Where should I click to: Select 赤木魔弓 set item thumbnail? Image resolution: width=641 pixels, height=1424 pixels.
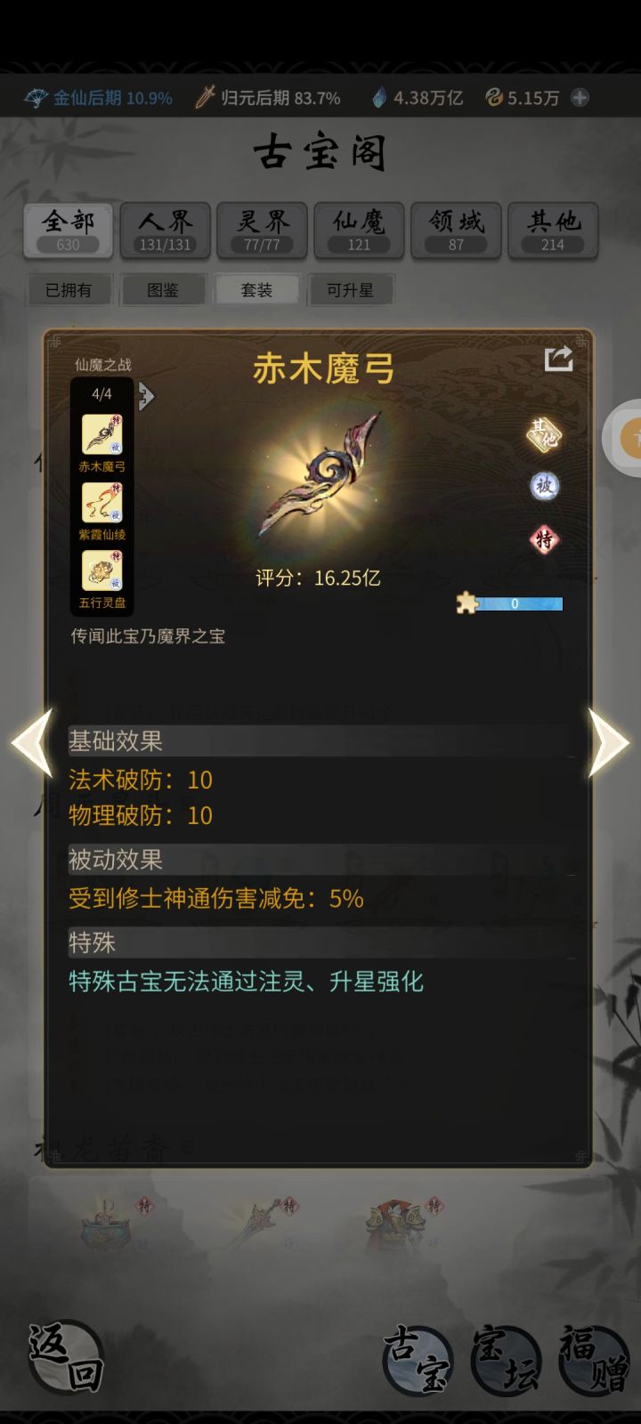pos(102,435)
